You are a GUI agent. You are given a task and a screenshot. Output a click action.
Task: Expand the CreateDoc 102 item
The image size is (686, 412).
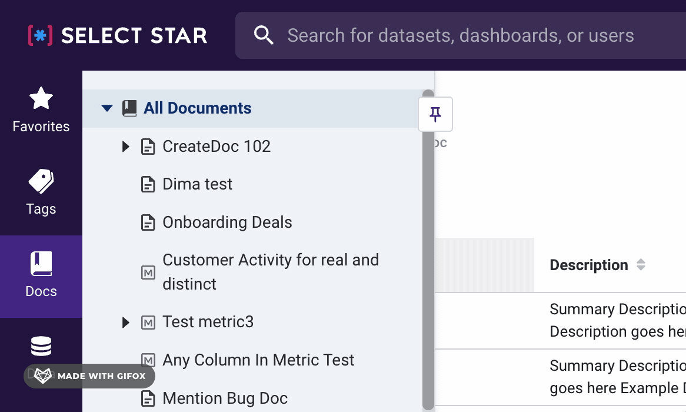tap(125, 147)
